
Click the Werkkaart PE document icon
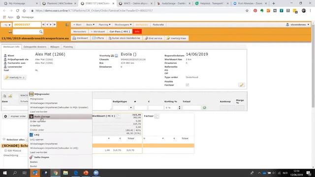coord(118,116)
